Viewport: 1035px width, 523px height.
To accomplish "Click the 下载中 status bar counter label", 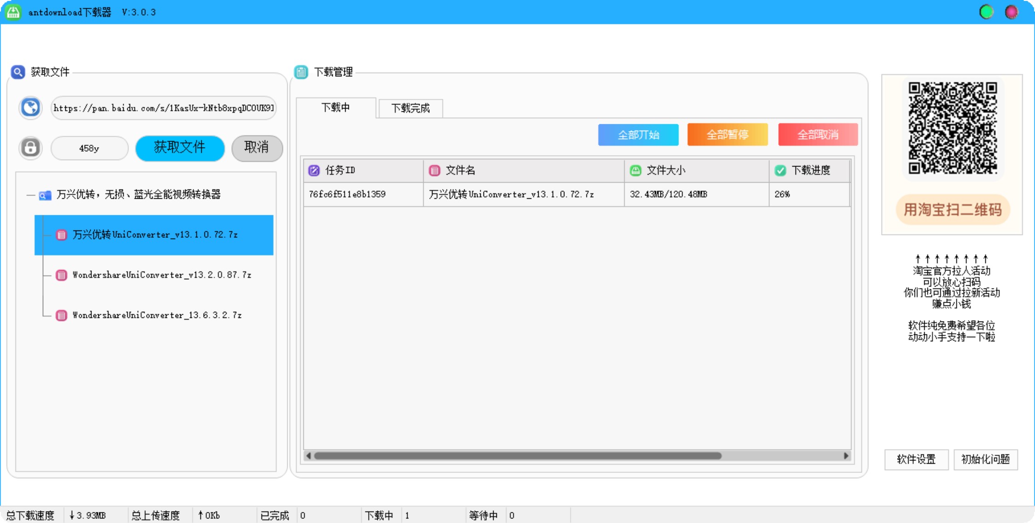I will (379, 515).
